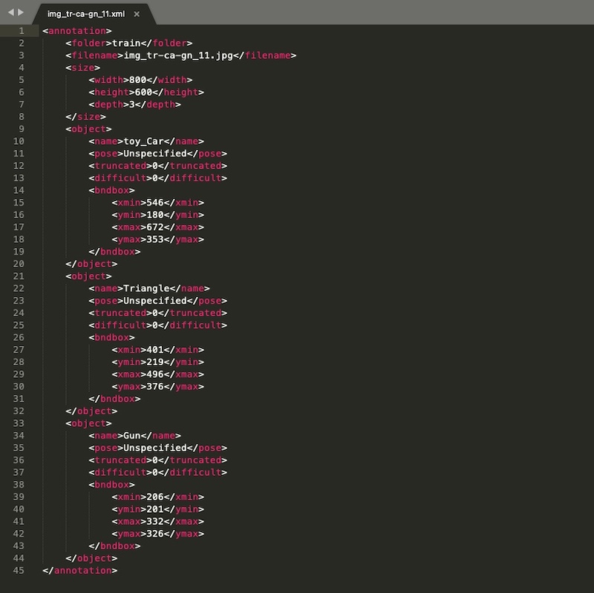The width and height of the screenshot is (594, 593).
Task: Click the xmin value 546
Action: [x=155, y=203]
